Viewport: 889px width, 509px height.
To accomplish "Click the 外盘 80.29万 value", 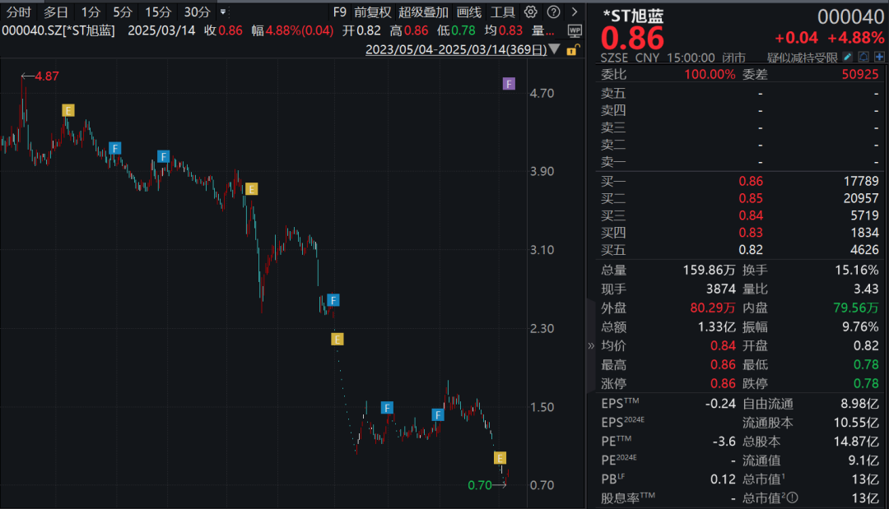I will tap(713, 308).
